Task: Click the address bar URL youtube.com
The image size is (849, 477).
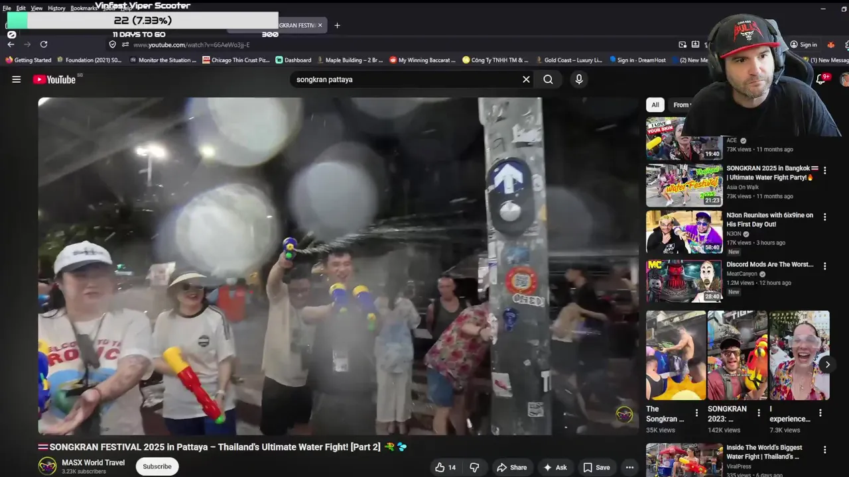Action: [x=191, y=44]
